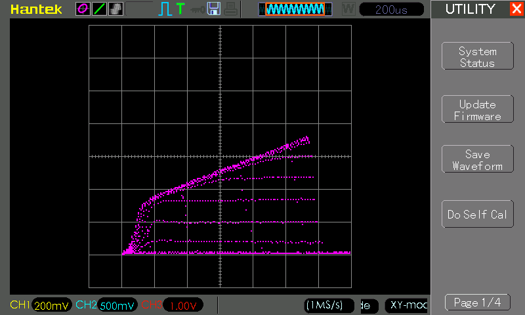The height and width of the screenshot is (315, 525).
Task: Click the empty status box beside the gray waveform icon
Action: (139, 9)
